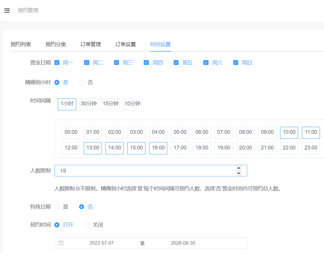
Task: Choose 打开 for 预约时间
Action: click(57, 225)
